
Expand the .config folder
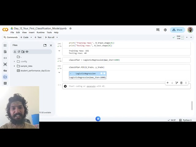click(x=14, y=62)
